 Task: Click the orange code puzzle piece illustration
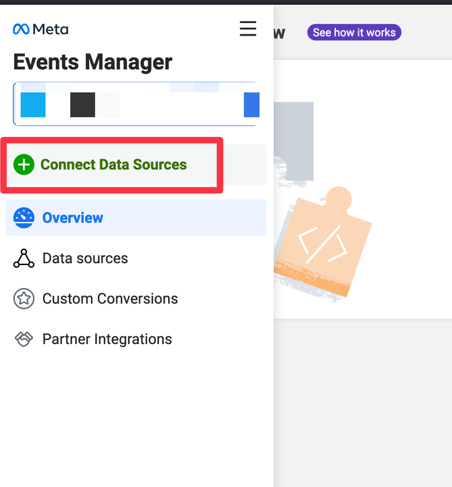click(x=323, y=242)
